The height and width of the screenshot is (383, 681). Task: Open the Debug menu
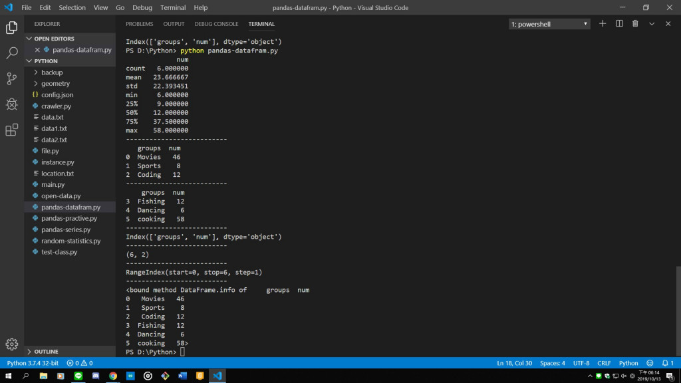[142, 7]
